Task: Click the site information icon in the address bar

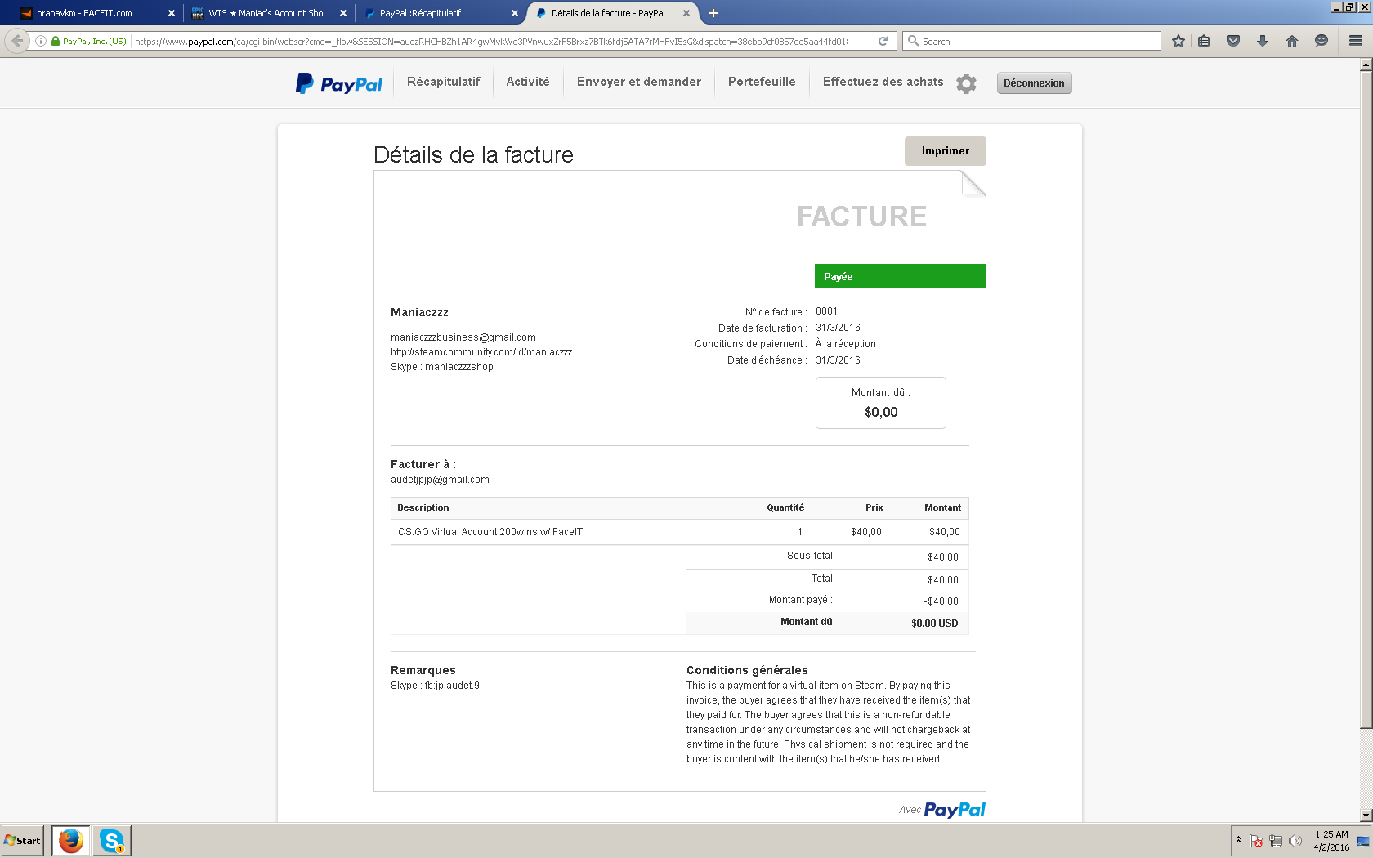Action: click(41, 41)
